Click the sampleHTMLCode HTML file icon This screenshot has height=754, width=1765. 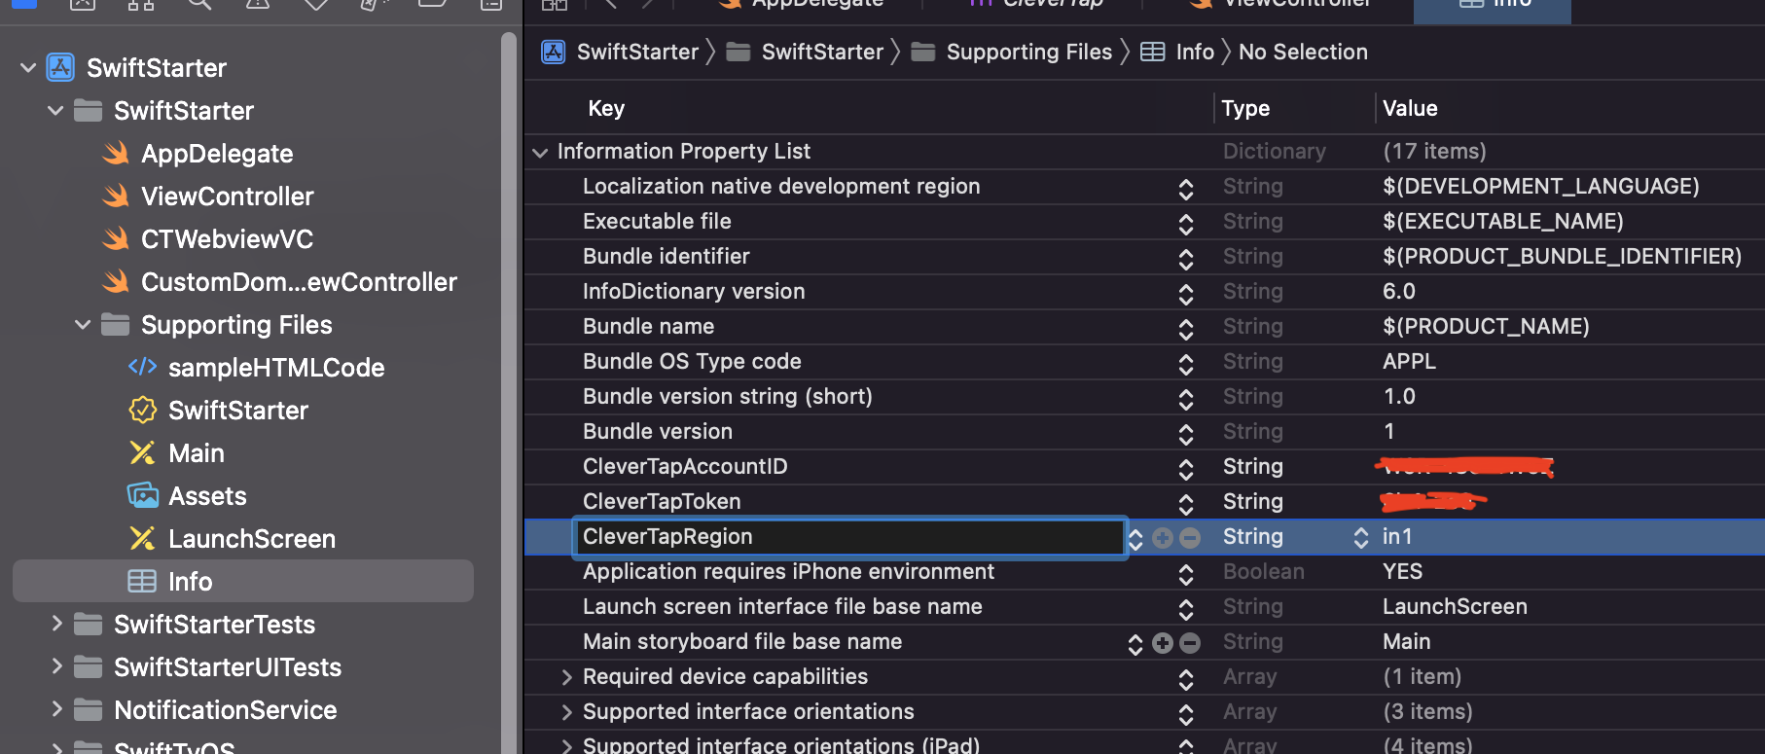click(x=142, y=367)
